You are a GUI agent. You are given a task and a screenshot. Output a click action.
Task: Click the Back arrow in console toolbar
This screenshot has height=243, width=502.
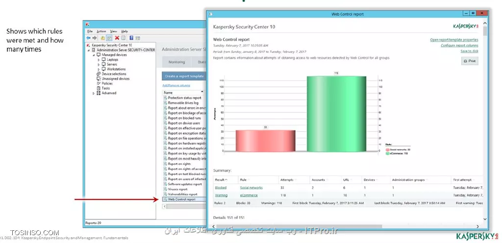coord(88,38)
